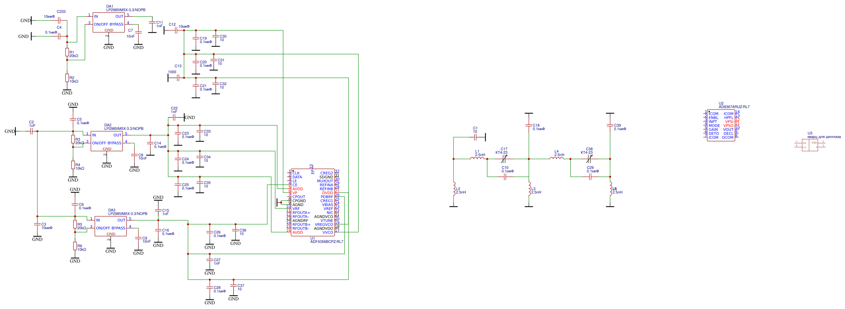Click the U2 AD8367 chip body
This screenshot has width=845, height=309.
[x=721, y=125]
